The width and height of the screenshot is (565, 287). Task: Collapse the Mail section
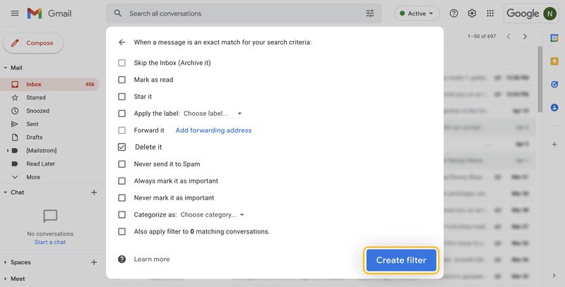pyautogui.click(x=5, y=68)
